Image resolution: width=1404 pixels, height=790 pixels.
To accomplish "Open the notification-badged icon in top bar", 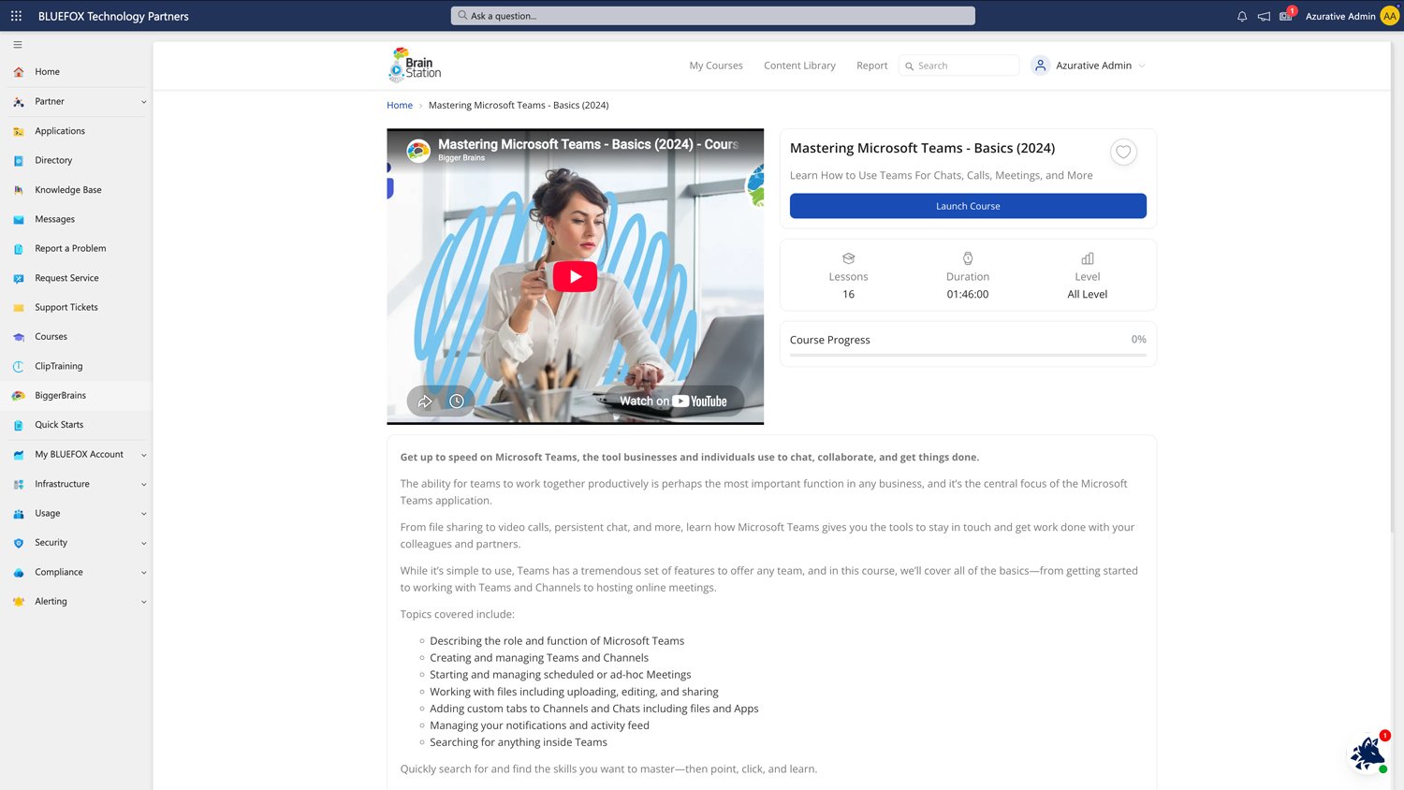I will [1287, 15].
